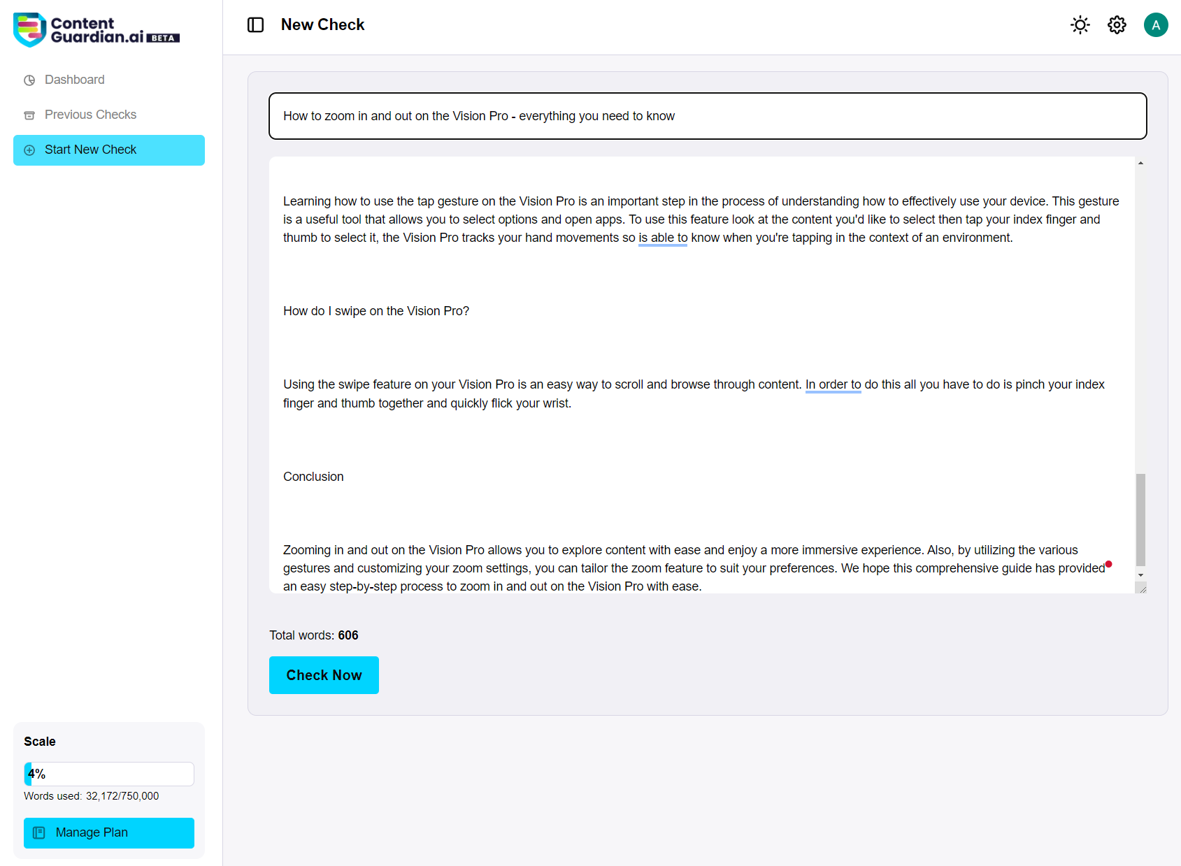Open settings via the gear icon
This screenshot has width=1181, height=866.
tap(1117, 25)
